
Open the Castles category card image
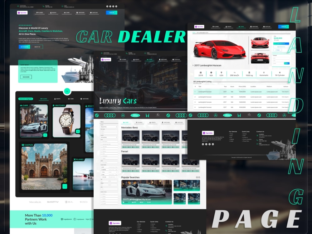click(x=44, y=167)
